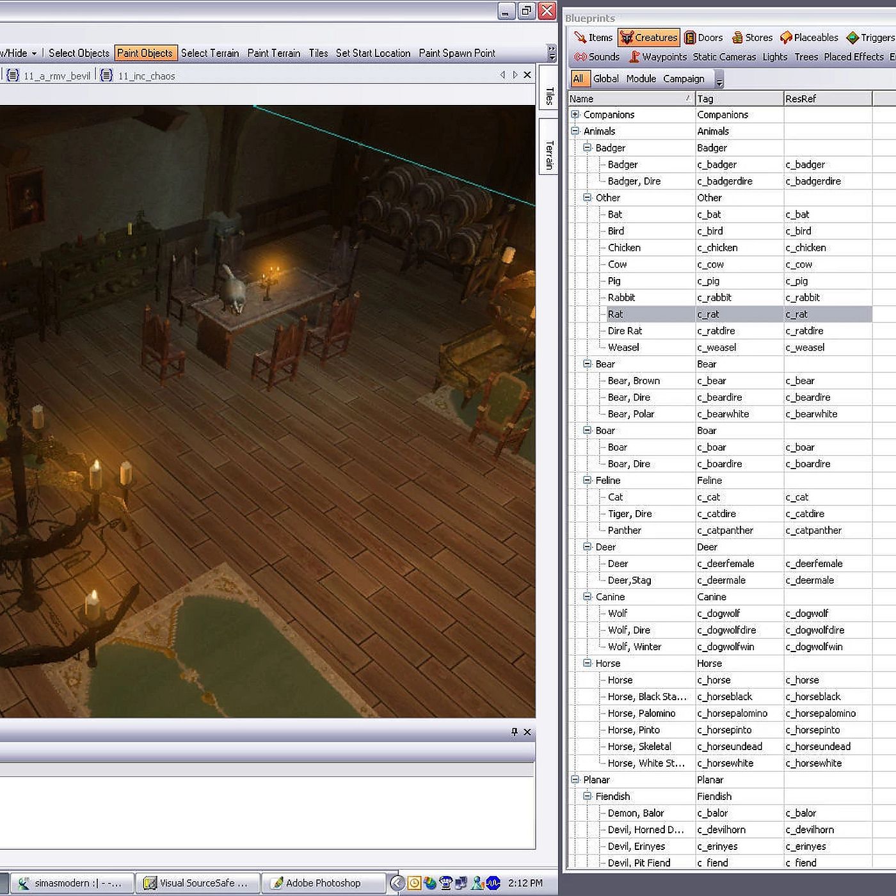The width and height of the screenshot is (896, 896).
Task: Open the Items blueprint category
Action: click(593, 38)
